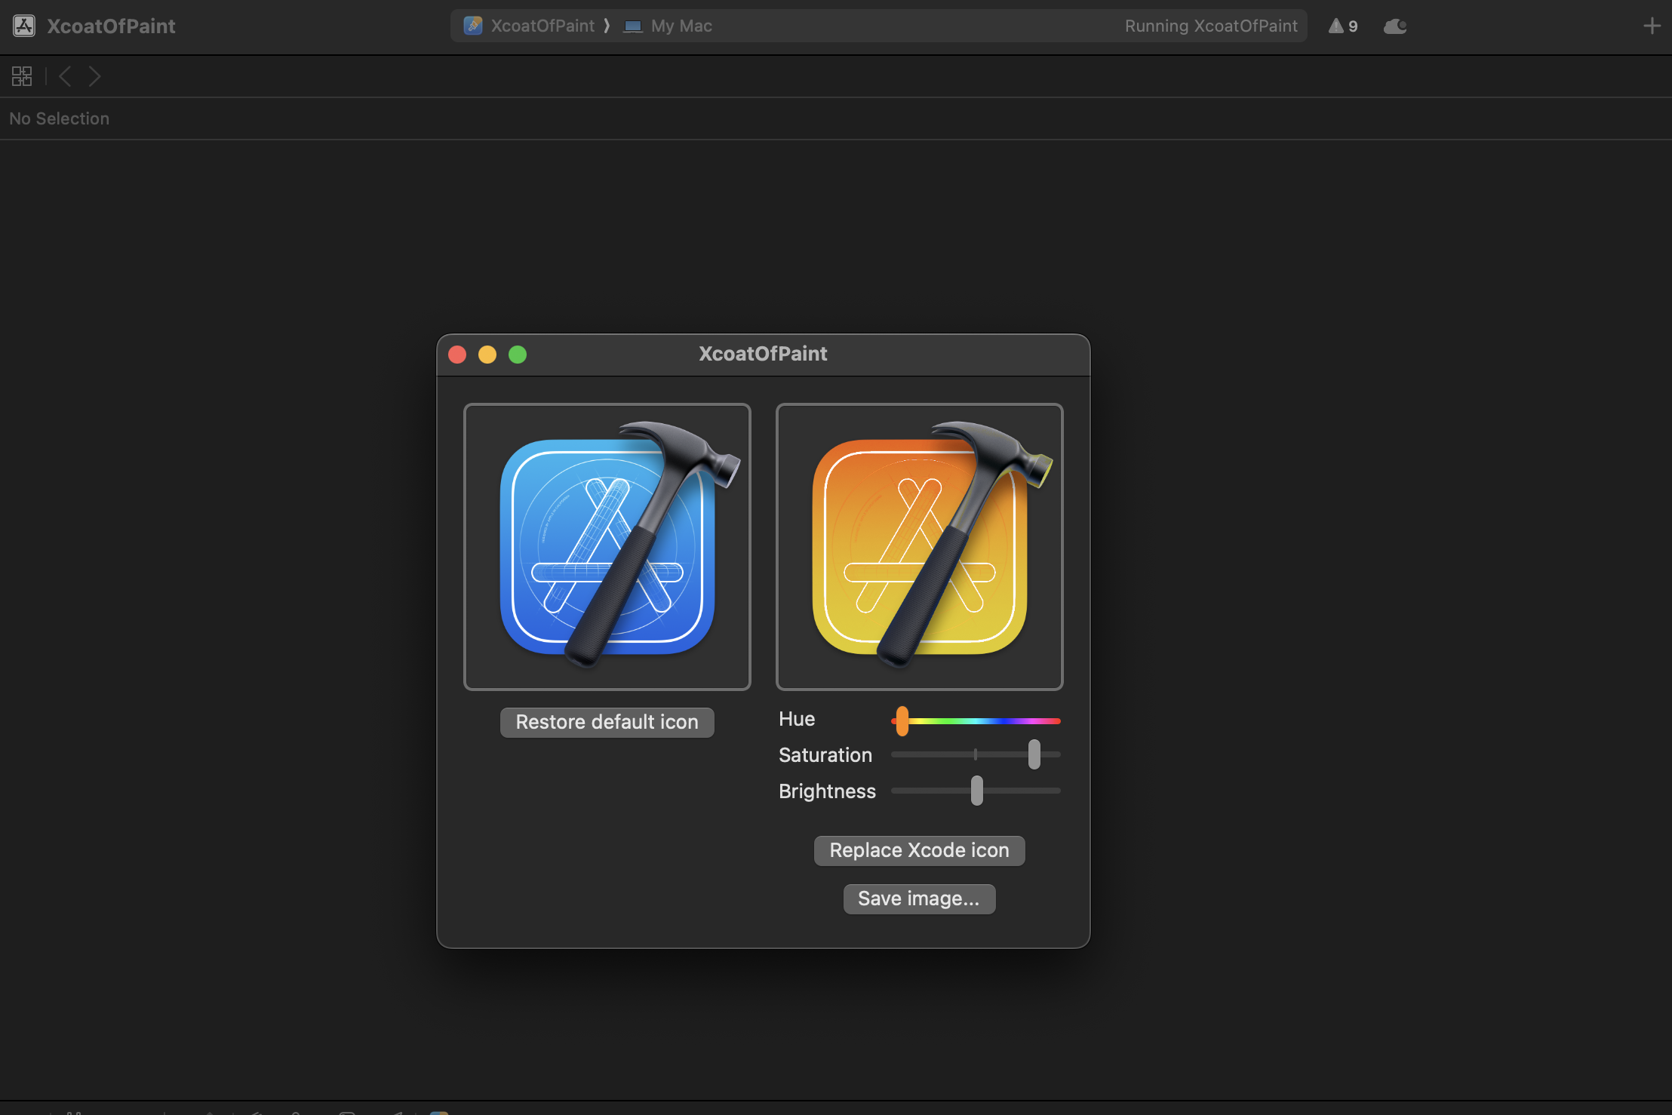
Task: Zoom the XcoatOfPaint window with green button
Action: [x=518, y=355]
